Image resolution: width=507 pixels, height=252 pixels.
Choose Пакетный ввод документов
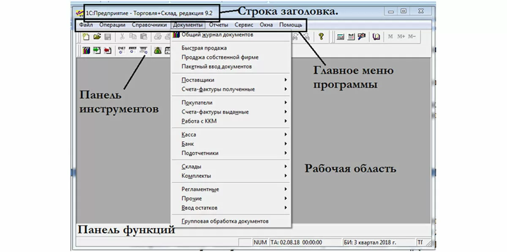231,67
